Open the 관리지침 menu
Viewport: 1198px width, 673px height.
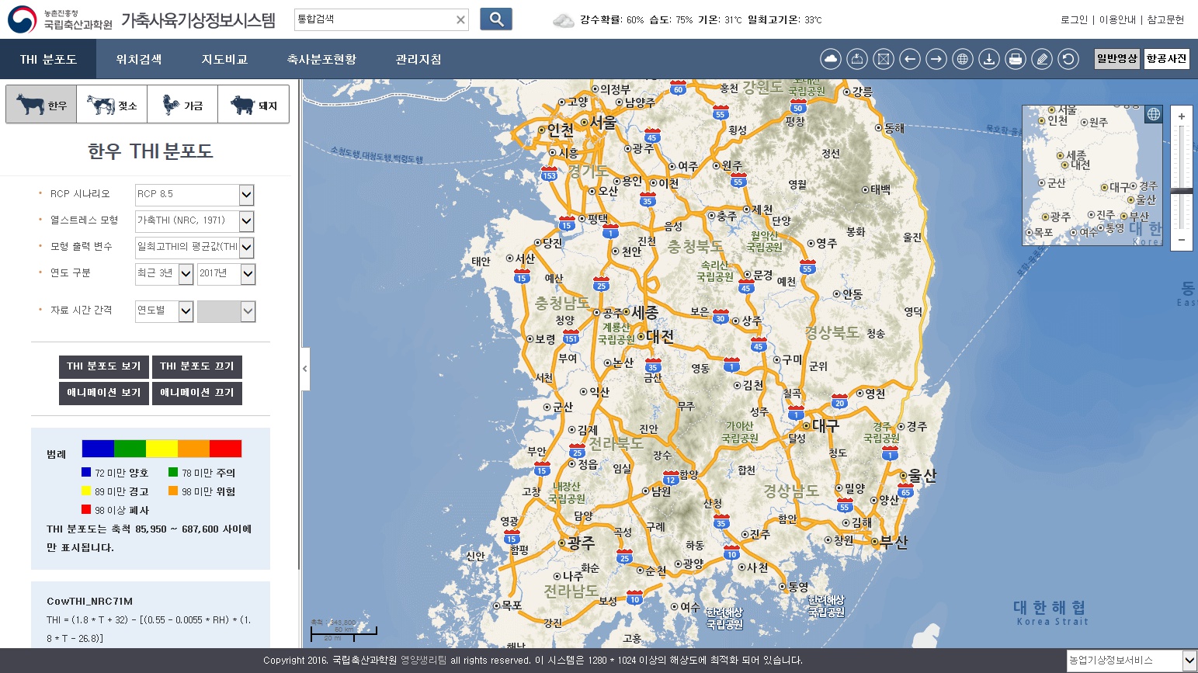click(x=418, y=59)
